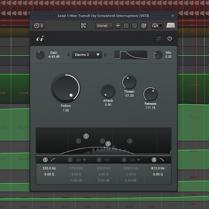Open band 4 filter type dropdown arrow
Viewport: 209px width, 209px height.
pos(139,160)
